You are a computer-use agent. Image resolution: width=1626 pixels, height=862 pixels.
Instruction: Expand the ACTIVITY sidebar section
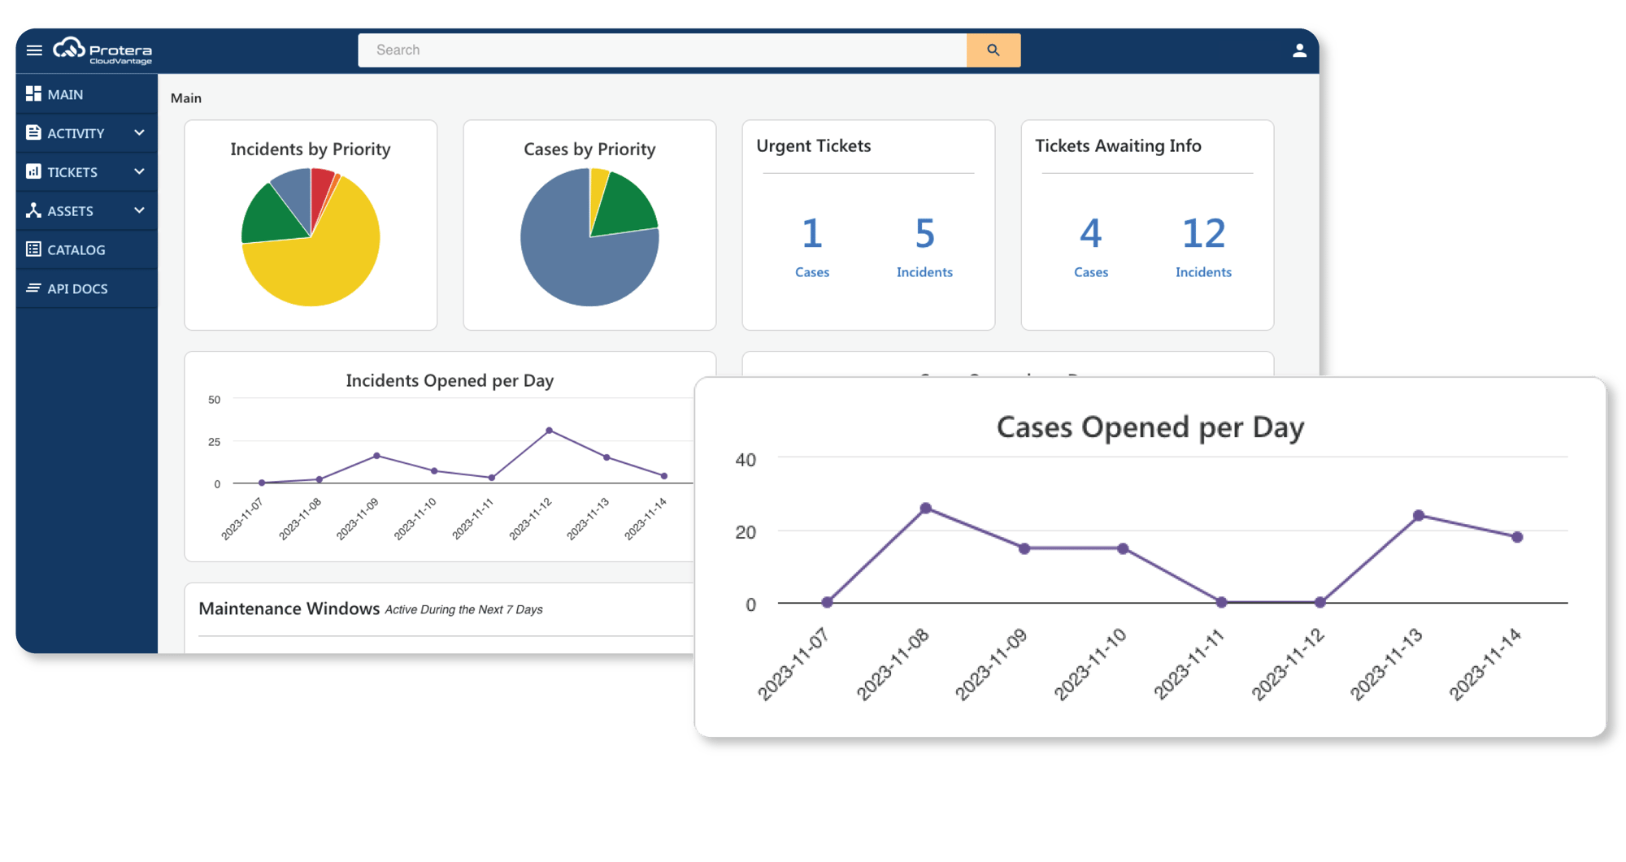click(140, 132)
